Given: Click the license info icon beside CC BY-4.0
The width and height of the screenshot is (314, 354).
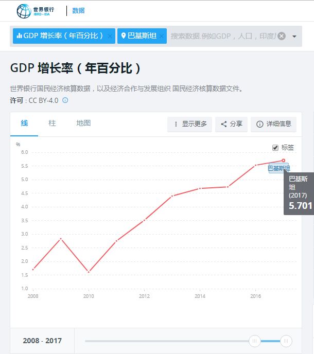Looking at the screenshot, I should tap(65, 100).
